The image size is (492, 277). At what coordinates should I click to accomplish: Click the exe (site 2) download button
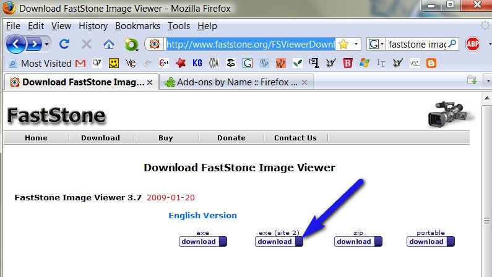coord(279,242)
